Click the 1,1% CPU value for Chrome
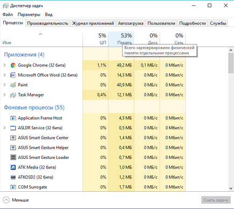The image size is (234, 209). tap(102, 65)
